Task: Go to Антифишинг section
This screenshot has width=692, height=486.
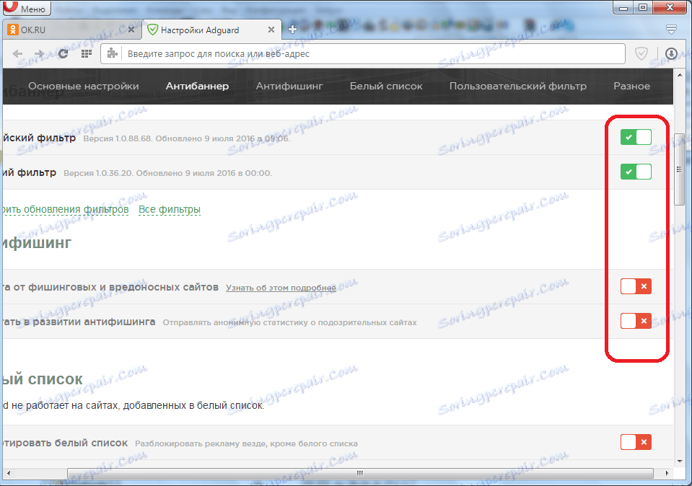Action: [289, 86]
